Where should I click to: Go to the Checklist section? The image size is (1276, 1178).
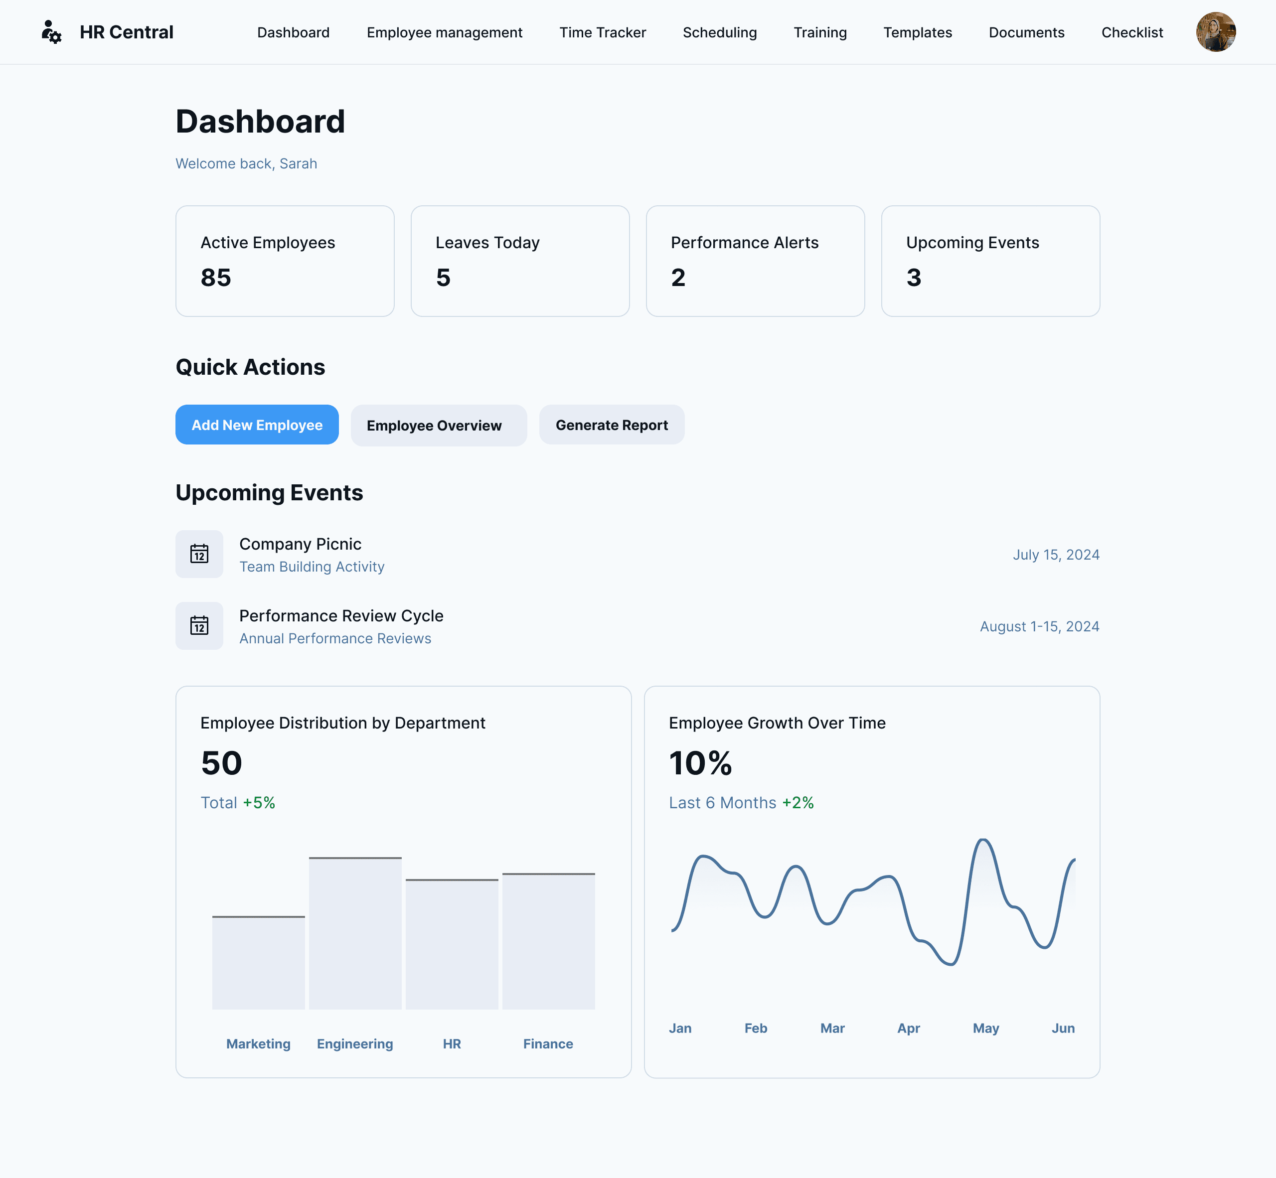pos(1132,32)
